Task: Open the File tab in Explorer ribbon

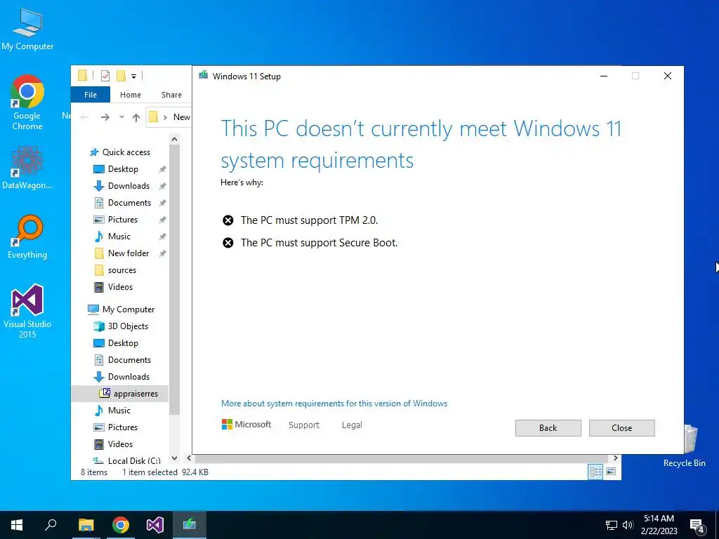Action: [91, 95]
